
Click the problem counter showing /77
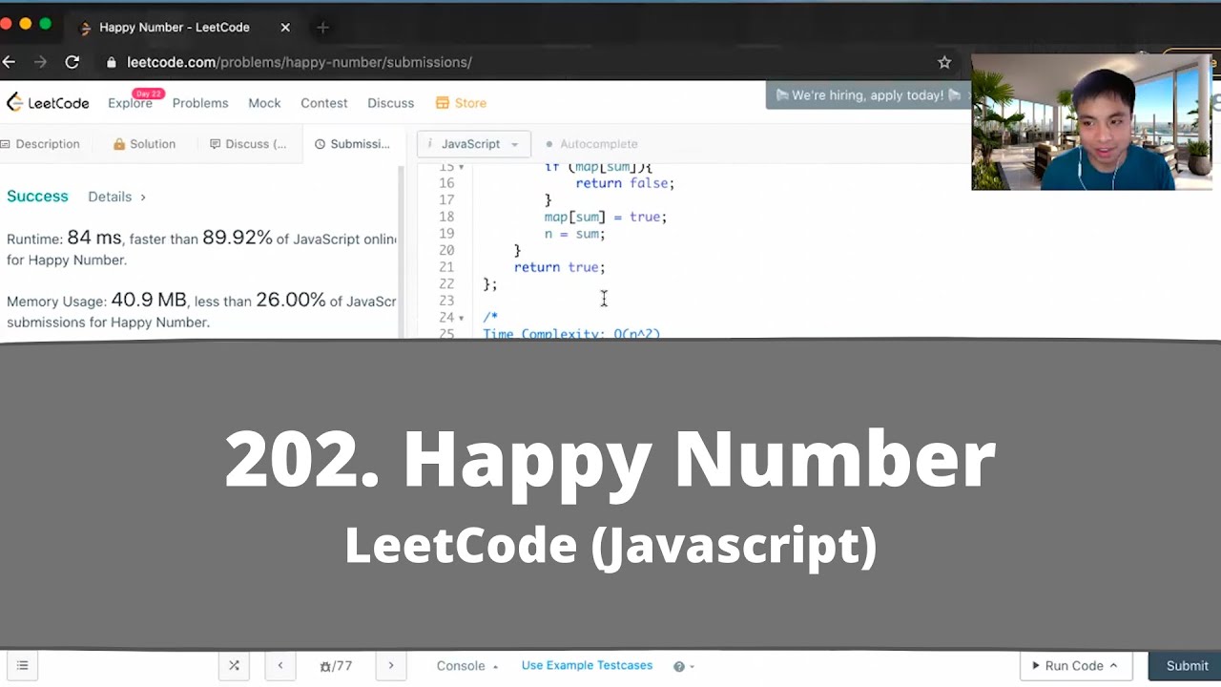(x=337, y=666)
